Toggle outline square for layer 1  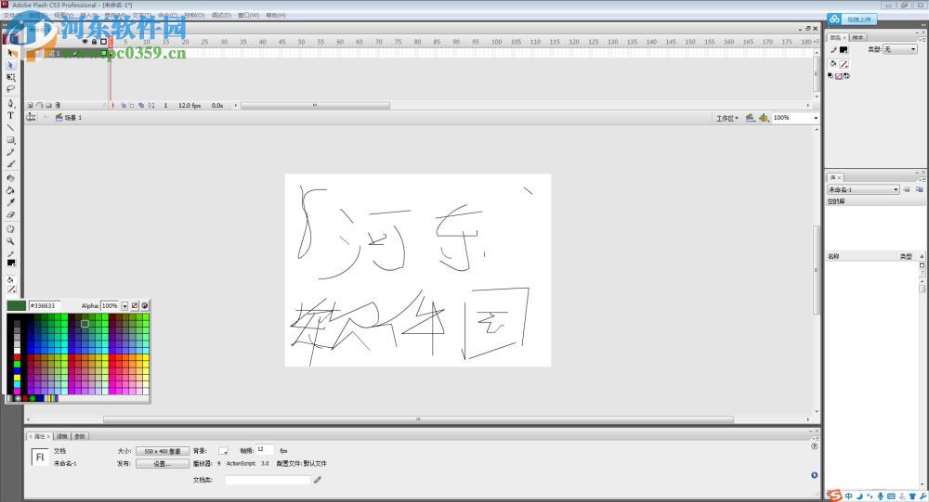[104, 53]
